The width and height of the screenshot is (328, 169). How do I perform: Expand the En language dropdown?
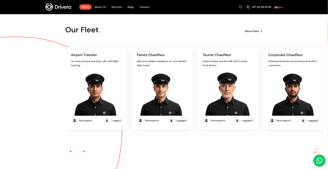click(x=279, y=7)
